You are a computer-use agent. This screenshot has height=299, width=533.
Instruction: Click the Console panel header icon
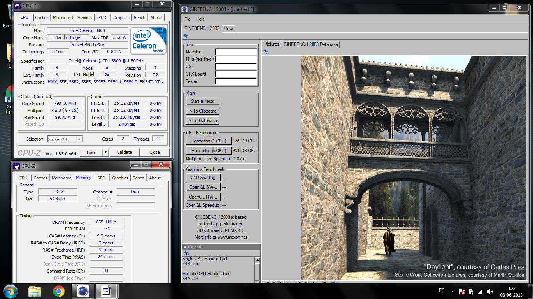coord(185,247)
